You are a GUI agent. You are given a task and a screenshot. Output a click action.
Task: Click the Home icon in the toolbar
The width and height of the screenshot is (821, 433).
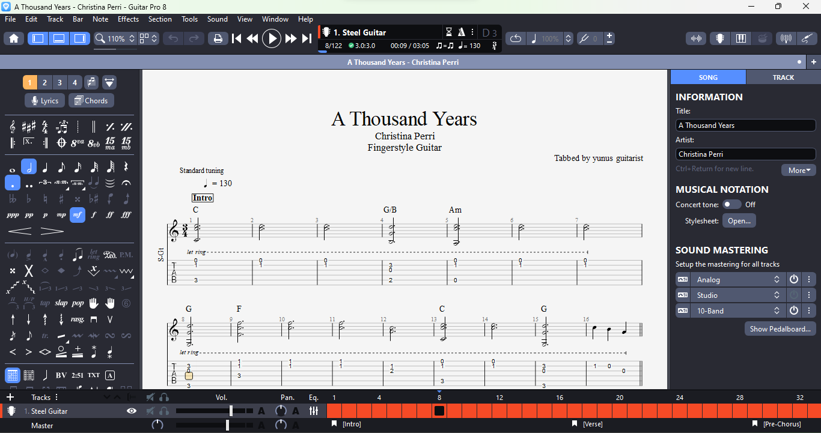point(14,38)
